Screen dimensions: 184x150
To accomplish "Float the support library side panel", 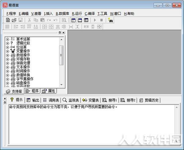I will [x=60, y=33].
